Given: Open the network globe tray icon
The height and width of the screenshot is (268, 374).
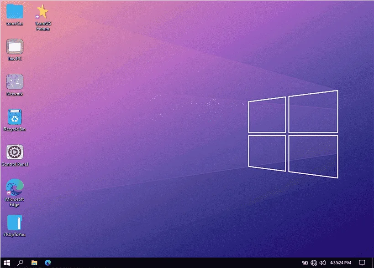Looking at the screenshot, I should 314,263.
